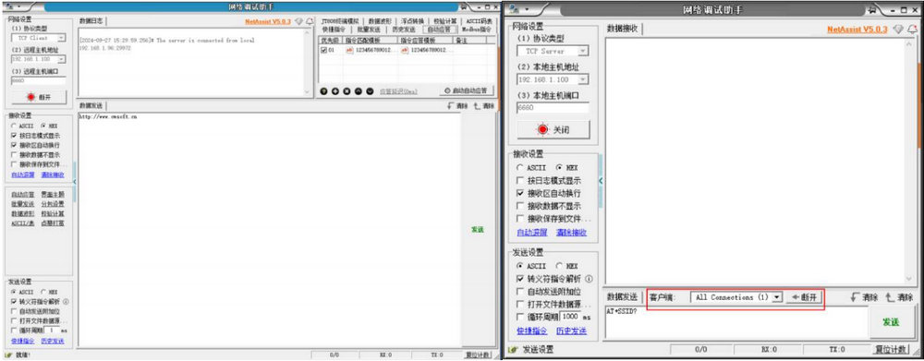Toggle row 01 checkbox in auto-reply table
The image size is (924, 361).
323,50
